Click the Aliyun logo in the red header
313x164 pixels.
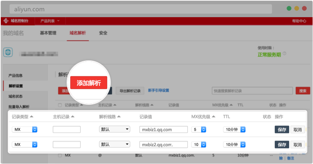click(6, 21)
